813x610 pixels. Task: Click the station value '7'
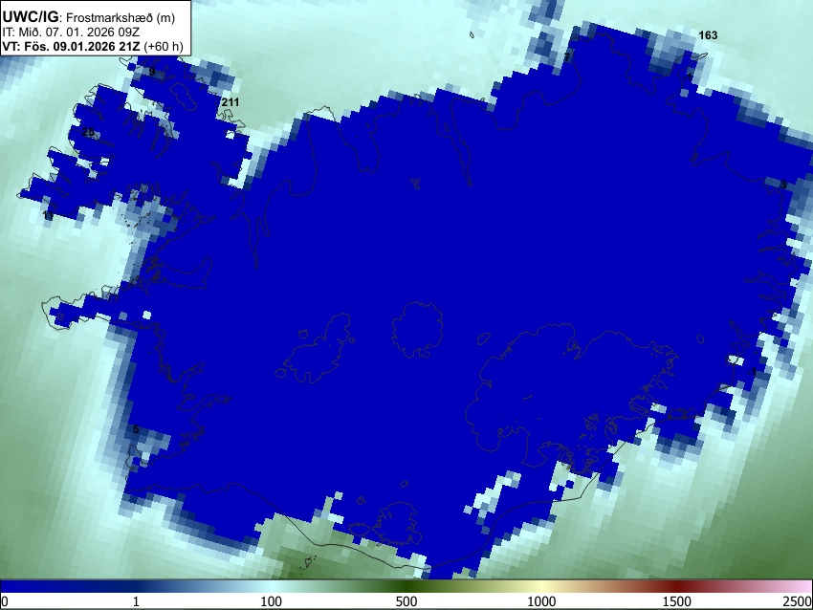(567, 56)
